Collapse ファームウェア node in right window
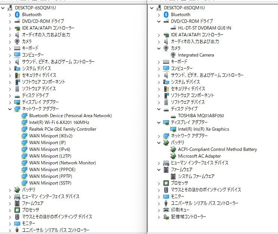The width and height of the screenshot is (278, 234). tap(159, 170)
